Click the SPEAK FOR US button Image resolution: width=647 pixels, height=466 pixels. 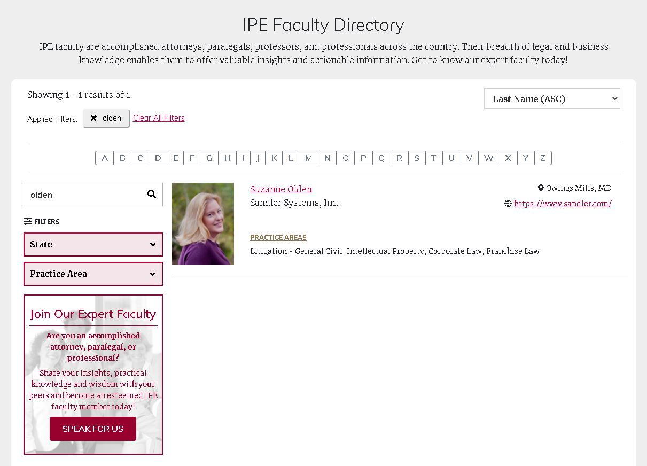93,429
